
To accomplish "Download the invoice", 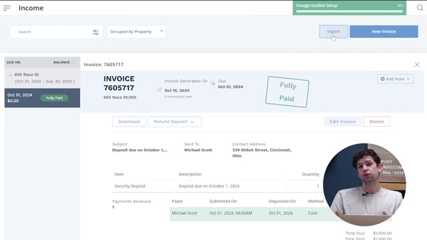I will point(129,121).
